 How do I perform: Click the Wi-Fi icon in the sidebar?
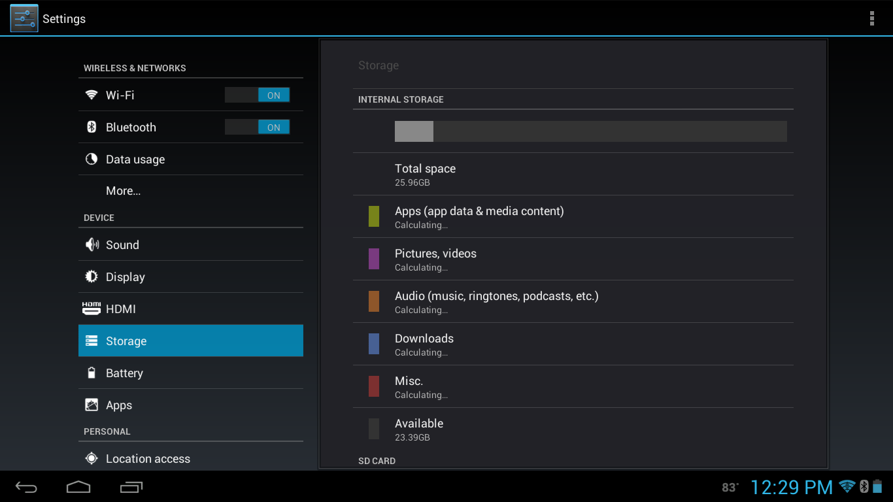(92, 95)
